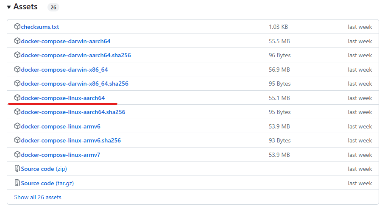
Task: Click the Assets heading
Action: 25,7
